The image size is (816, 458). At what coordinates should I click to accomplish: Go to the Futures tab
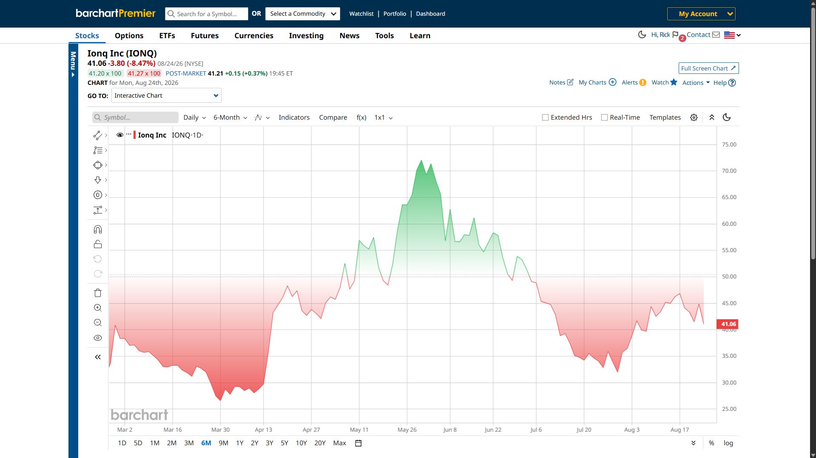(x=205, y=36)
